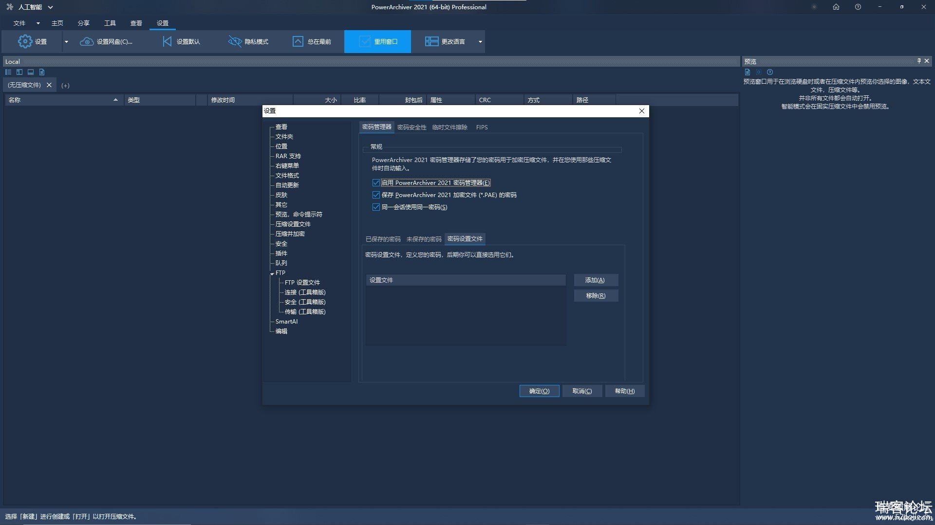Enable 总在最前 always on top icon

(298, 41)
